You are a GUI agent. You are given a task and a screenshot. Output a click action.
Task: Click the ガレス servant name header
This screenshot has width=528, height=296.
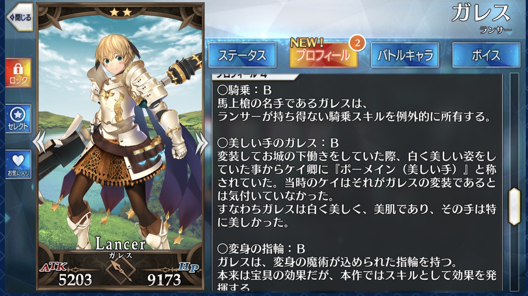(480, 14)
